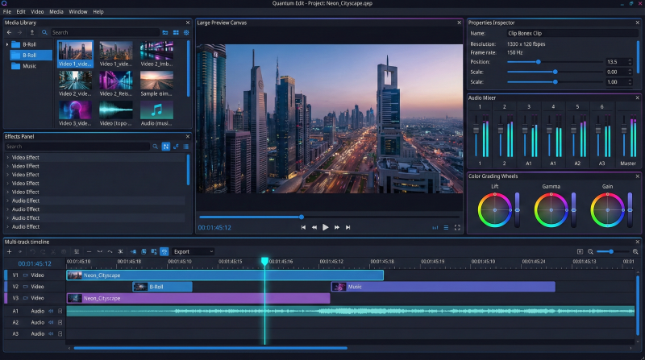Viewport: 645px width, 360px height.
Task: Select the Sample thumbnail in Media Library
Action: tap(156, 85)
